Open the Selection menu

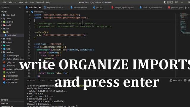pos(12,2)
